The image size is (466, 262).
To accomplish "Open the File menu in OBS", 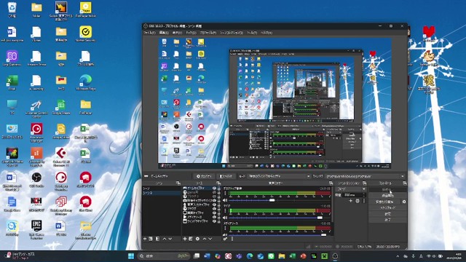I will pyautogui.click(x=149, y=33).
